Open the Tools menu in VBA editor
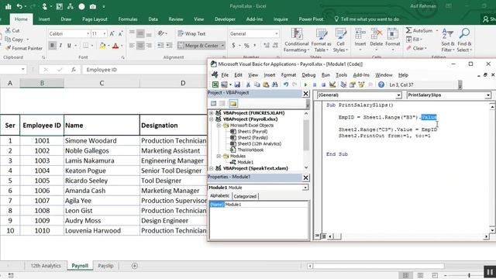The image size is (496, 279). click(341, 75)
